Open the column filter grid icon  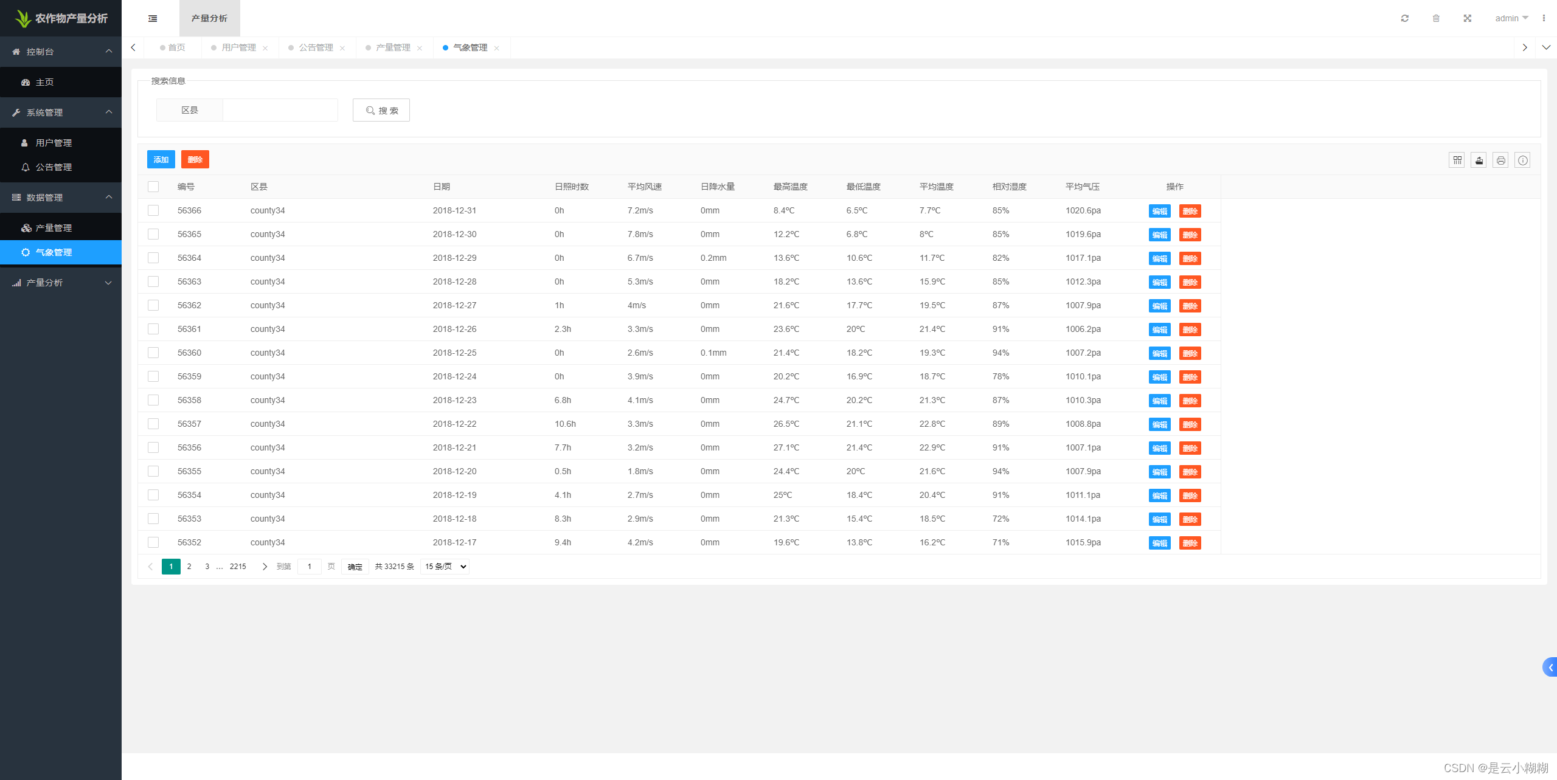(x=1457, y=160)
